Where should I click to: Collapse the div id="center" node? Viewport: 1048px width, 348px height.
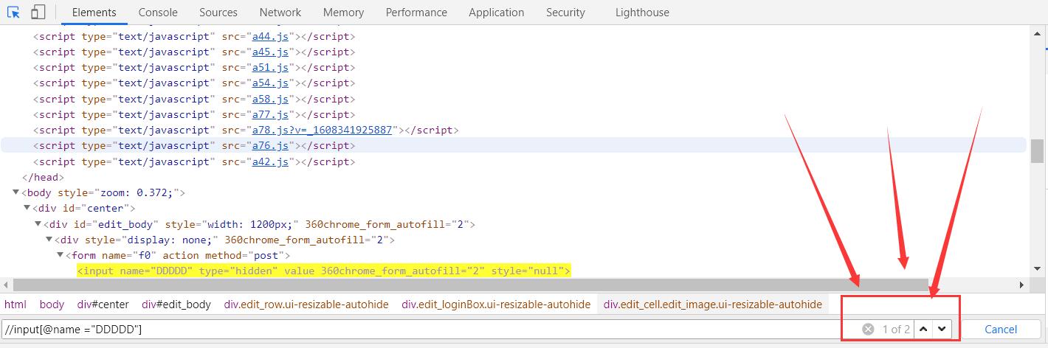coord(27,208)
